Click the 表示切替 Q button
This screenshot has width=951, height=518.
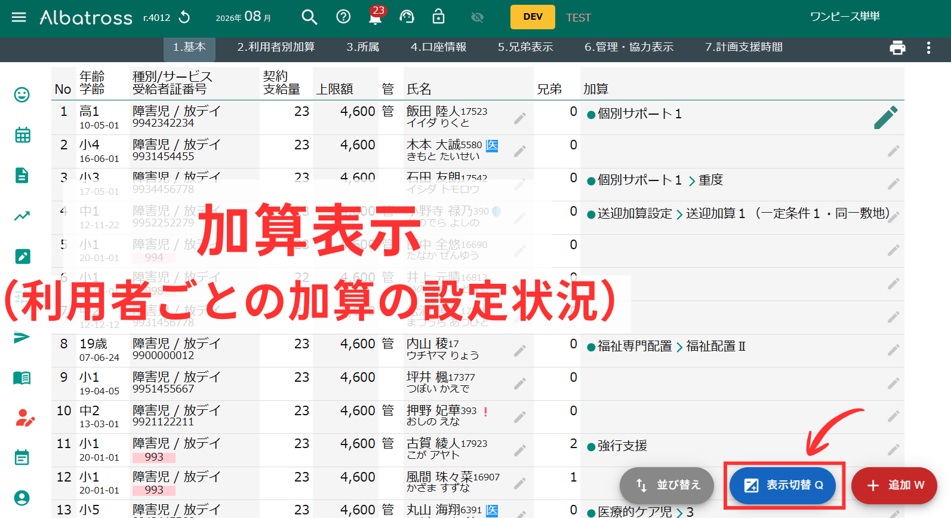[x=783, y=485]
